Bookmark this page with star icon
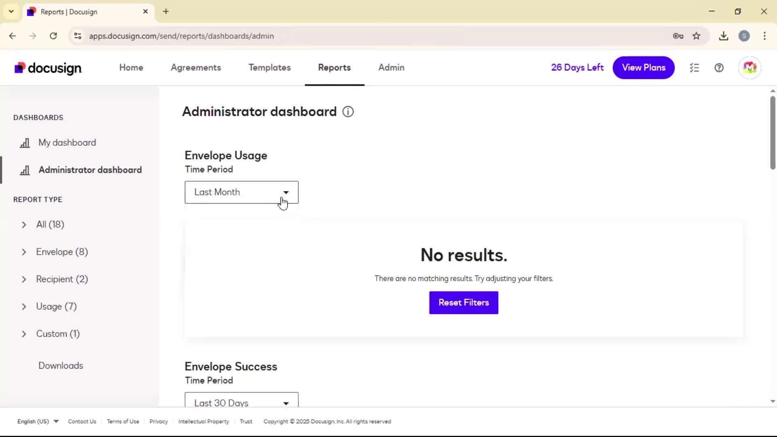 [x=696, y=36]
